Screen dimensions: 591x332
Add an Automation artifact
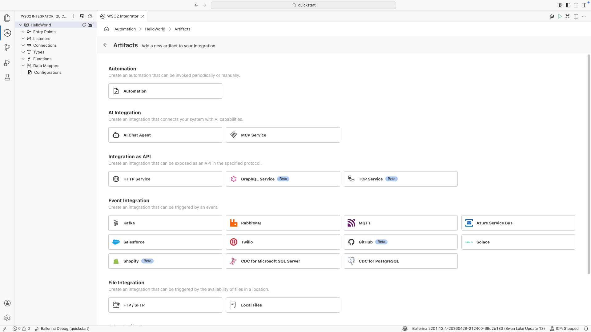[x=165, y=91]
